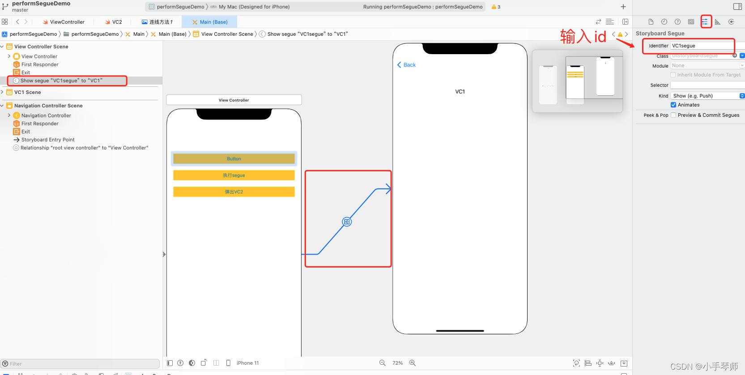
Task: Open the History inspector clock icon
Action: (x=664, y=22)
